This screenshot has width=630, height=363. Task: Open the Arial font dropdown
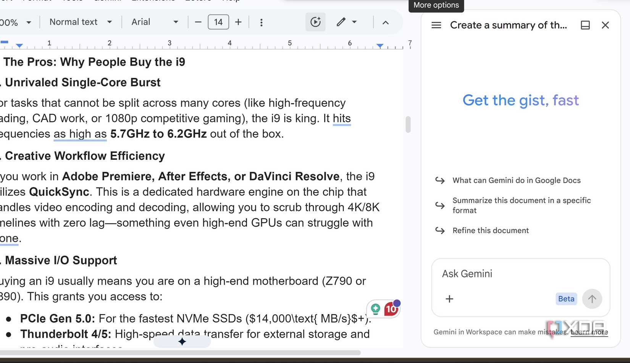(x=155, y=22)
